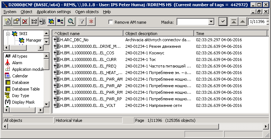Click status bar text 'Historical Value'
The height and width of the screenshot is (139, 271).
click(x=69, y=120)
